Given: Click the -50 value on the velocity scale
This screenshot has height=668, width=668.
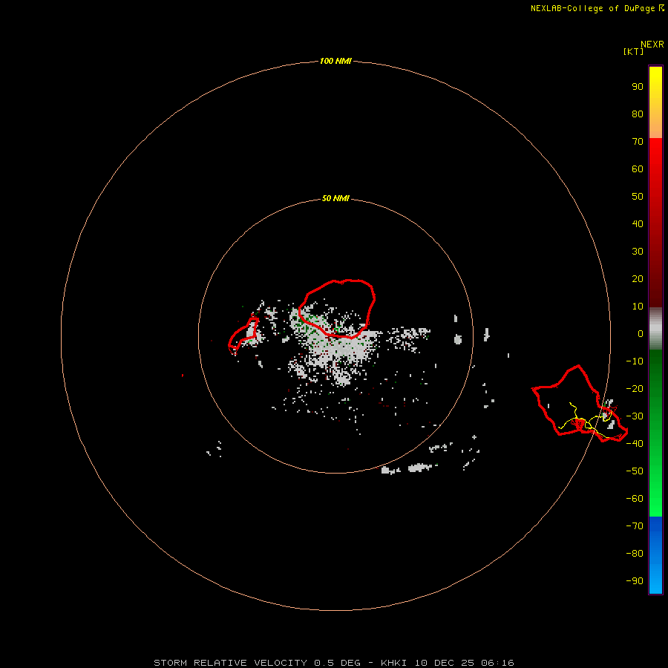Looking at the screenshot, I should click(x=635, y=471).
